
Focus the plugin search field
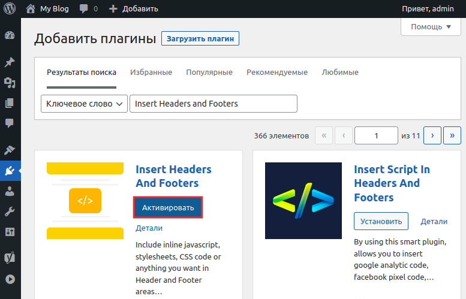click(x=214, y=104)
